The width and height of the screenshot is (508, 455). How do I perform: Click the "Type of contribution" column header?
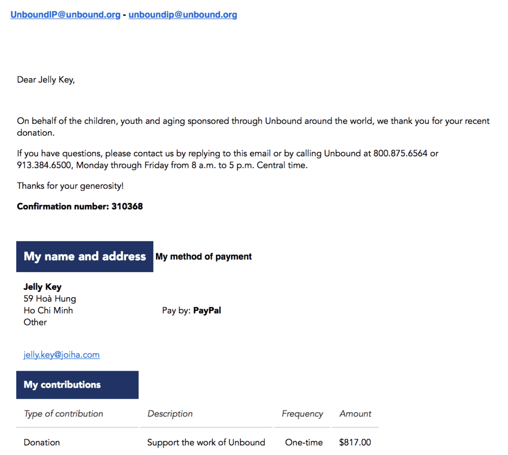(63, 414)
